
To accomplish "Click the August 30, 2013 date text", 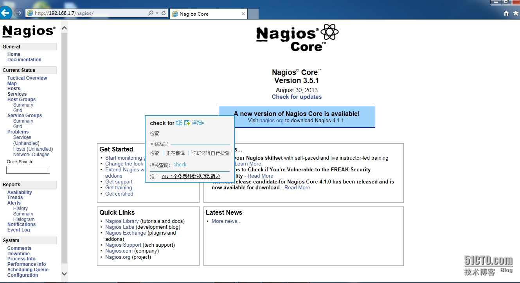I will click(297, 90).
